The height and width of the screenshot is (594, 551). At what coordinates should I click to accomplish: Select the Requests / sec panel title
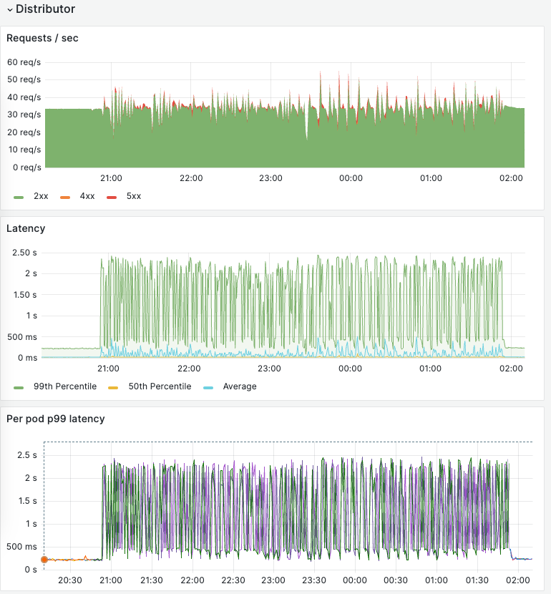[41, 38]
